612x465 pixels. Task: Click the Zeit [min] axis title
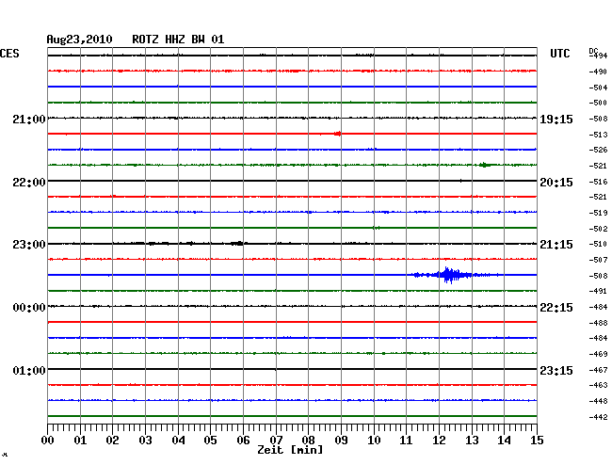pyautogui.click(x=290, y=450)
